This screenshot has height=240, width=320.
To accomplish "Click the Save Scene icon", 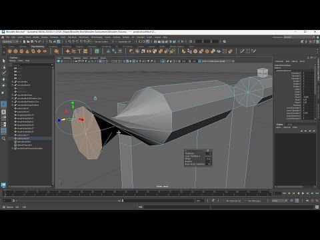I will (32, 41).
